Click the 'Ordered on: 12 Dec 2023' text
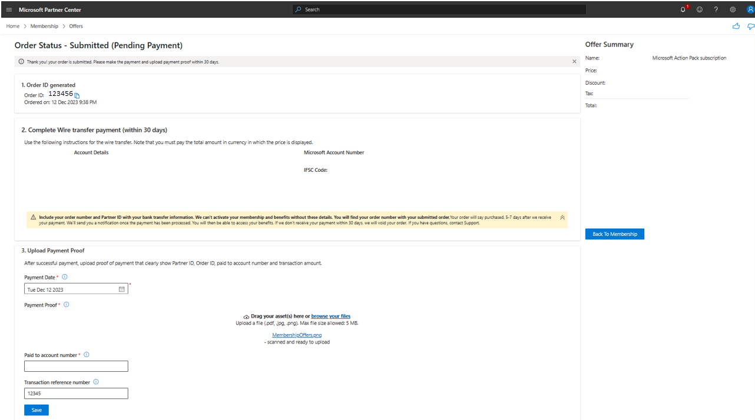This screenshot has height=420, width=755. tap(60, 102)
